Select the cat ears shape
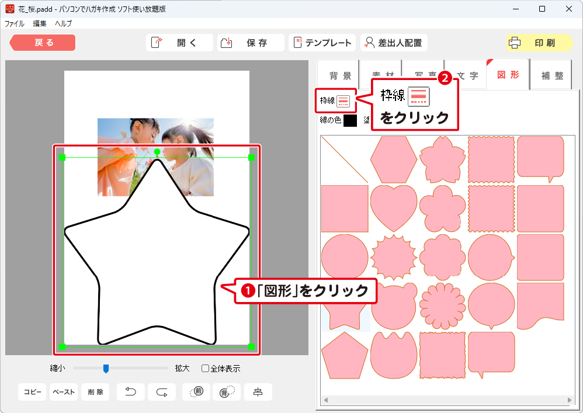583x413 pixels. pyautogui.click(x=394, y=355)
